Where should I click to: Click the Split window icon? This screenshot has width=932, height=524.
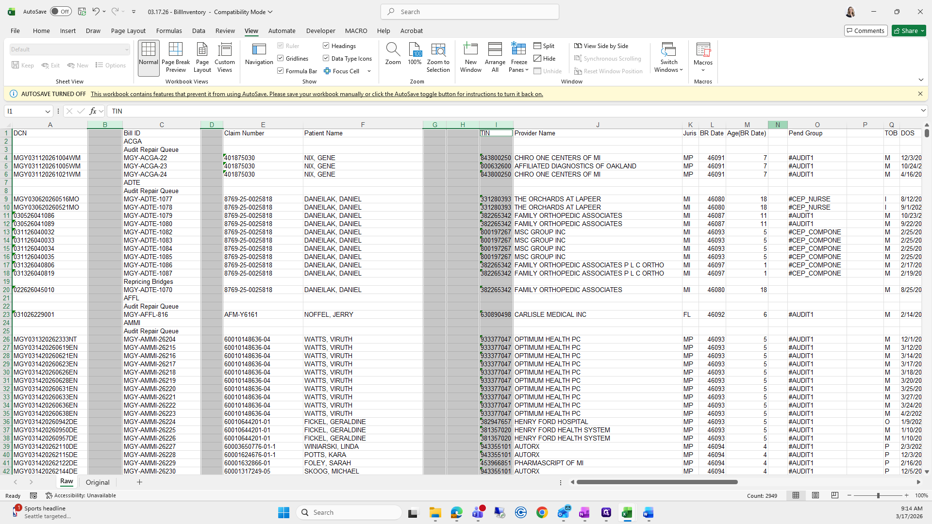point(544,46)
